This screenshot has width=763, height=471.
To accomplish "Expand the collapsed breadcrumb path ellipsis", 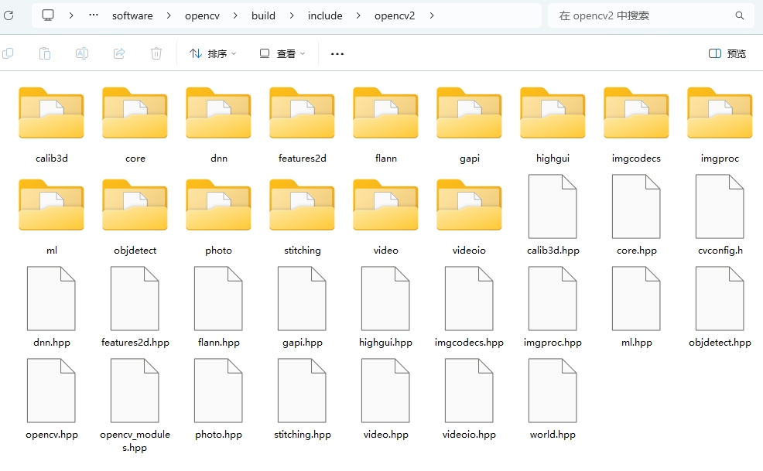I will [94, 15].
